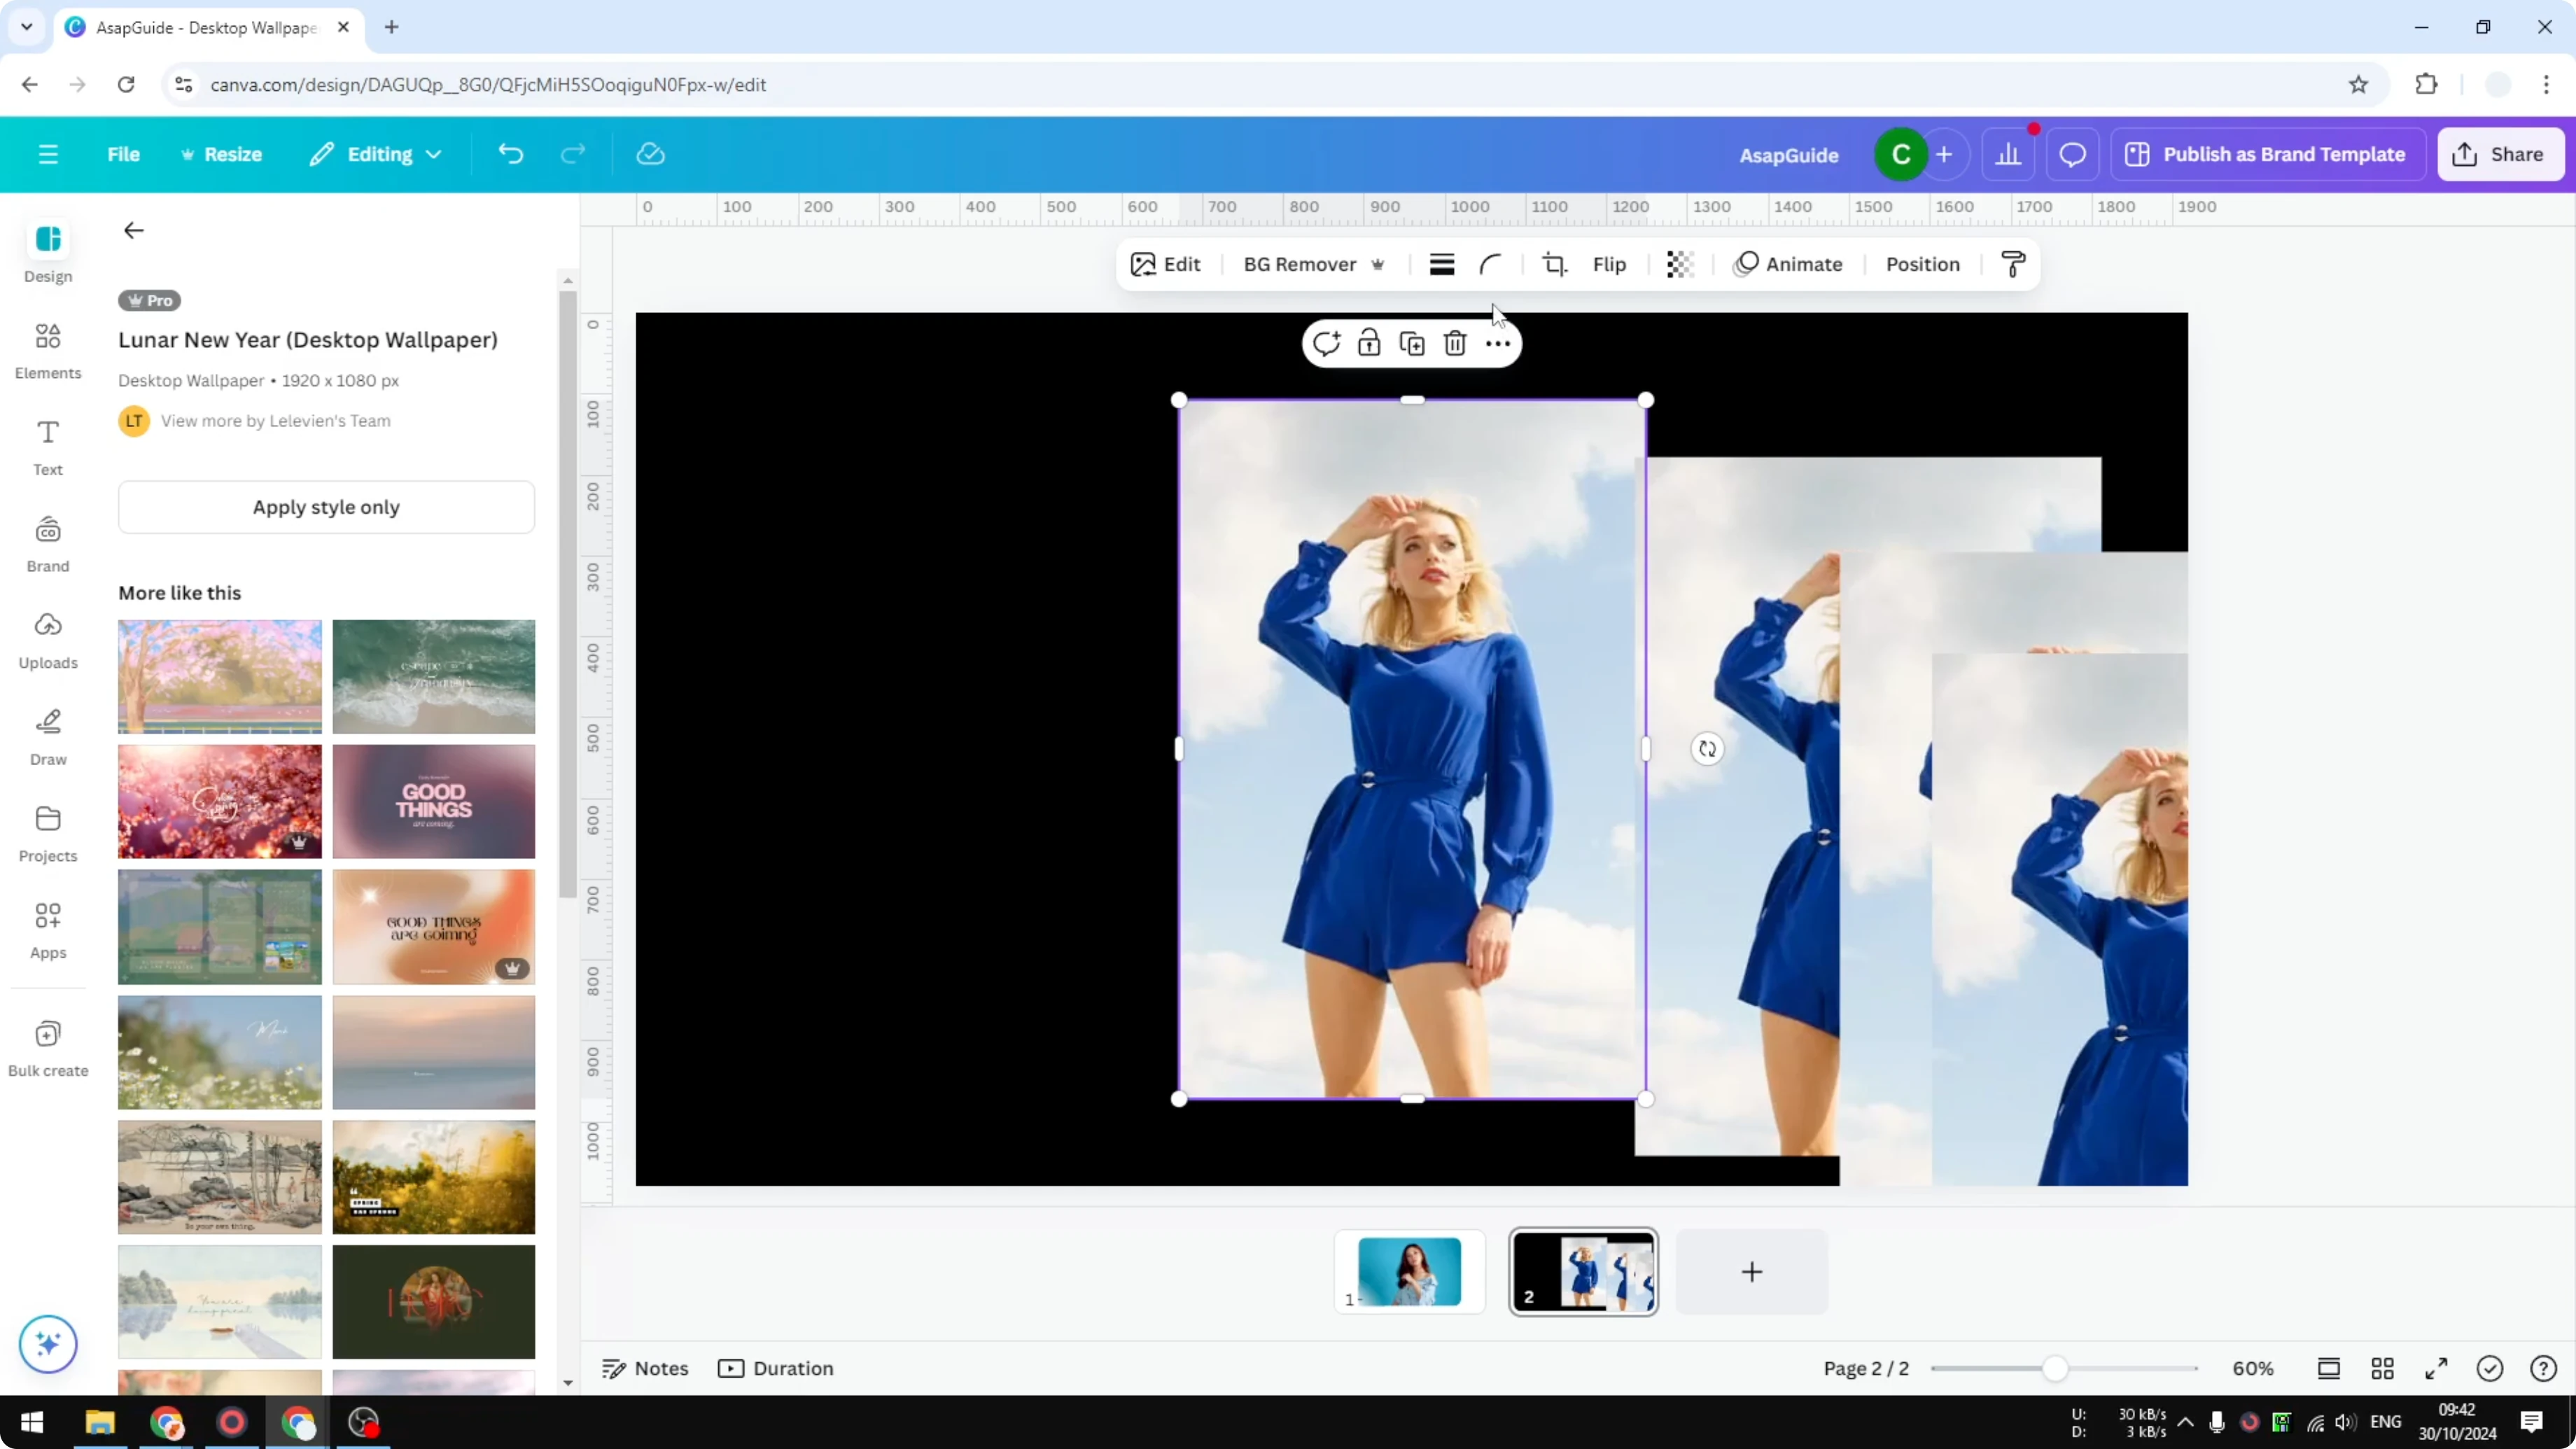2576x1449 pixels.
Task: Duplicate the selected image
Action: (x=1412, y=342)
